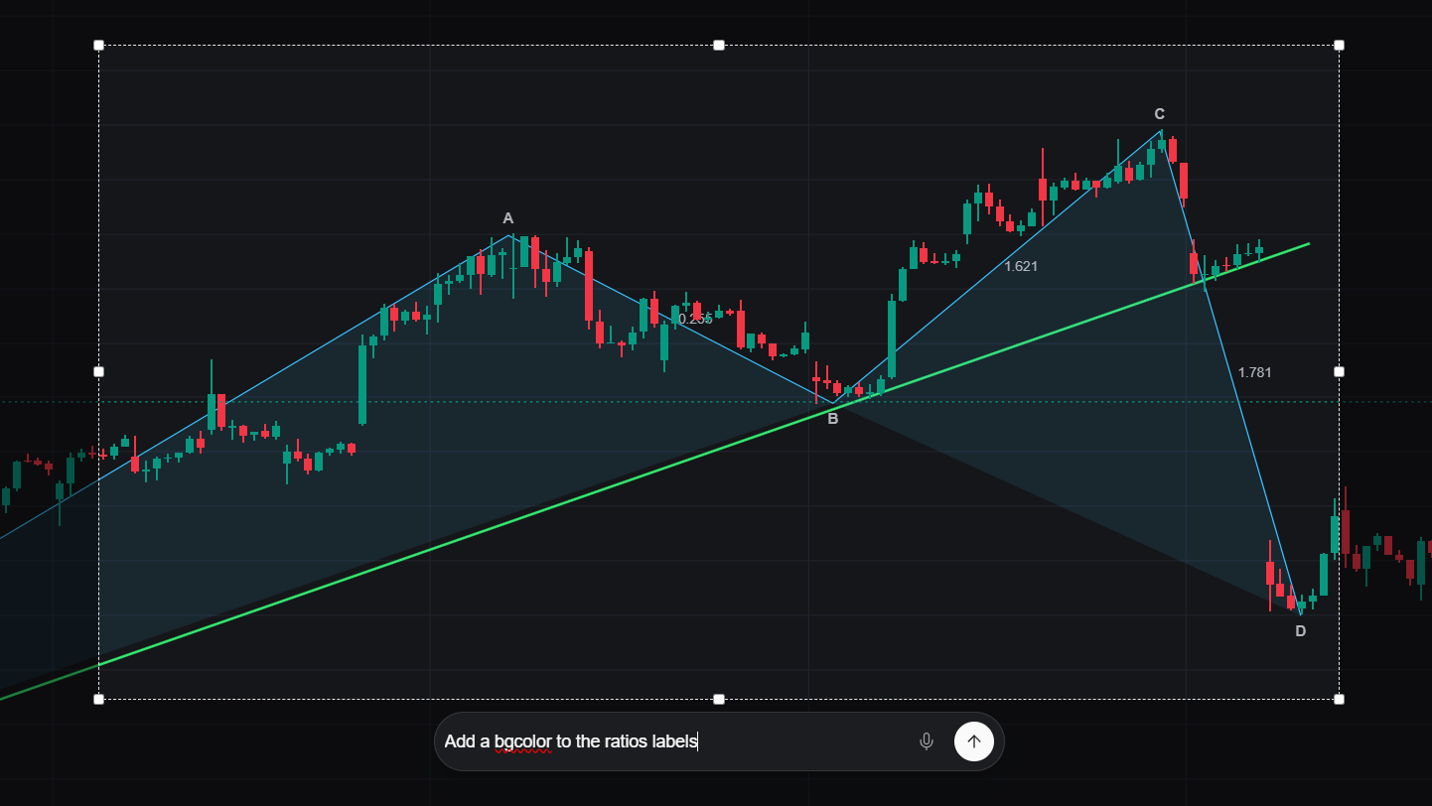Send the prompt with the up-arrow button
Image resolution: width=1432 pixels, height=806 pixels.
click(x=974, y=741)
